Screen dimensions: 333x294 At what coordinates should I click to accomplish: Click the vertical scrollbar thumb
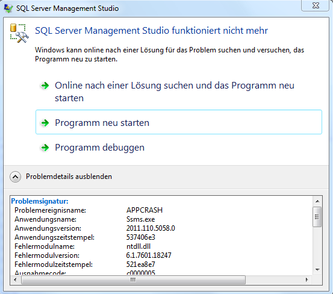317,217
